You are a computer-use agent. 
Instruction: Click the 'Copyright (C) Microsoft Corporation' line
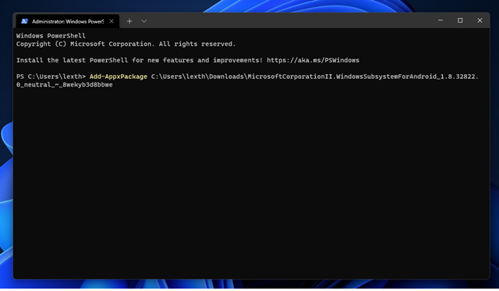coord(126,44)
